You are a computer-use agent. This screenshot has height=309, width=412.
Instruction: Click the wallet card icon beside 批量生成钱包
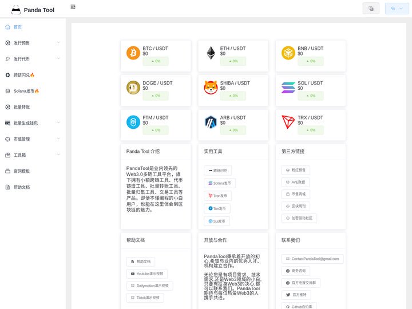(x=7, y=123)
